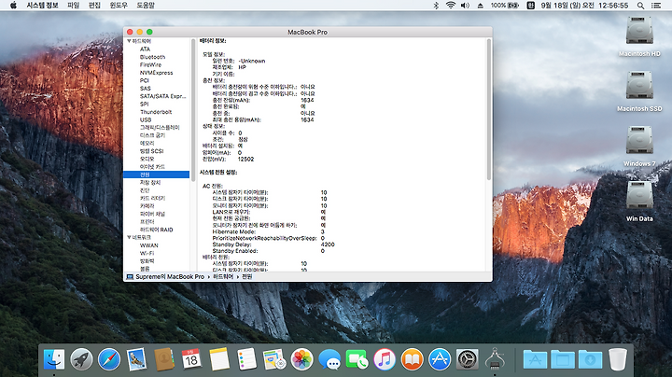This screenshot has width=672, height=377.
Task: Open Spotlight search magnifier
Action: 640,6
